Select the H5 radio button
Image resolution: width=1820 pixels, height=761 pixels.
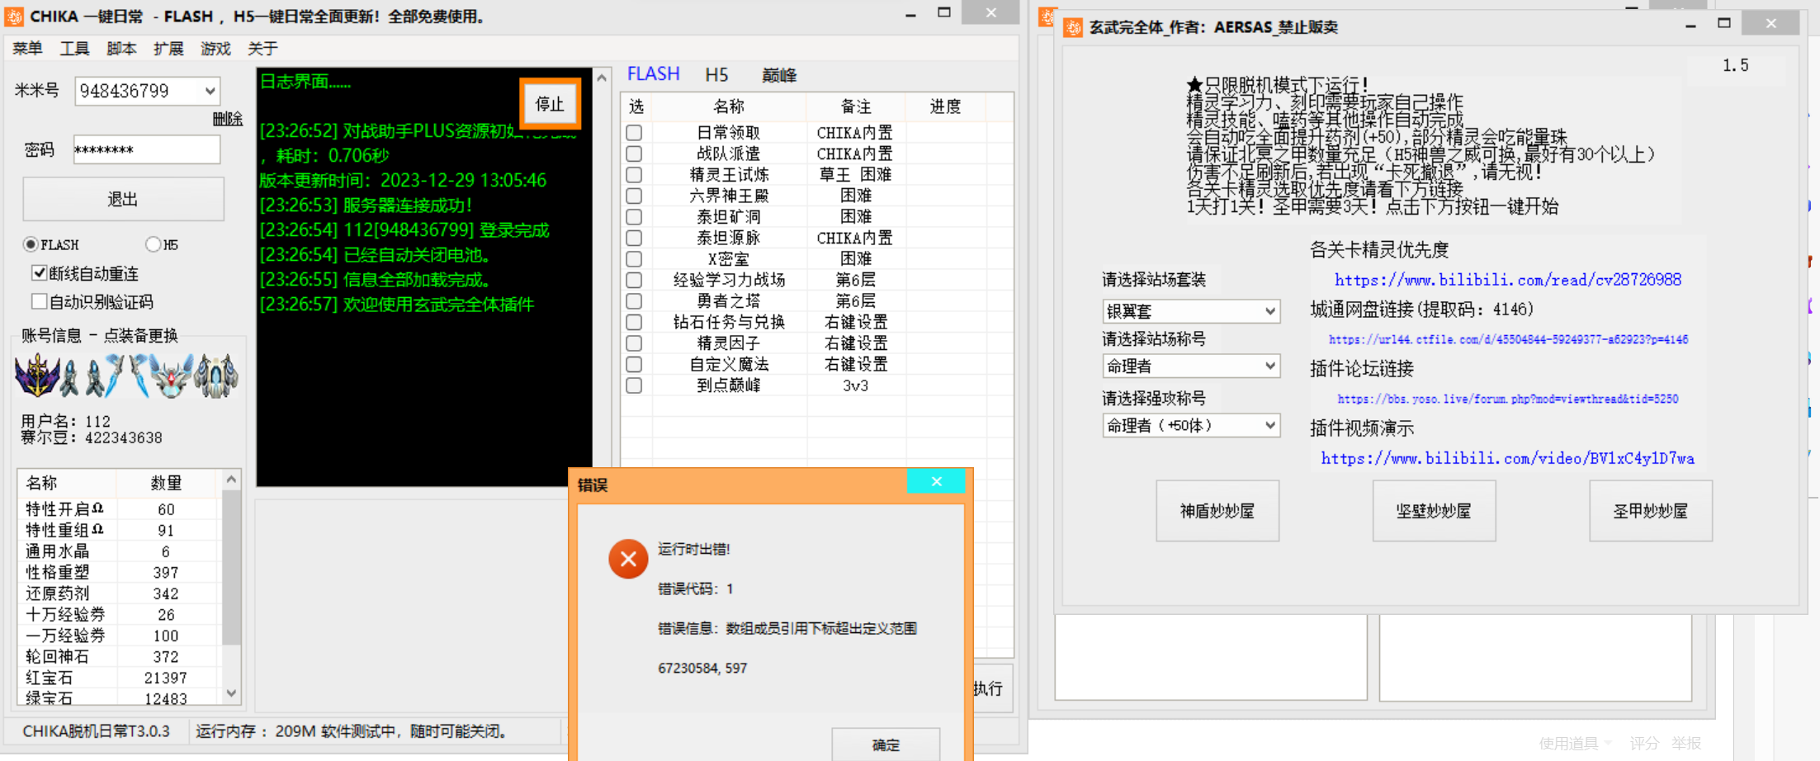pos(153,244)
